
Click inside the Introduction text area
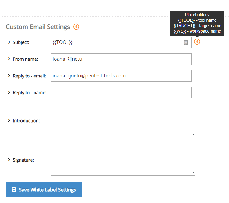coord(123,120)
